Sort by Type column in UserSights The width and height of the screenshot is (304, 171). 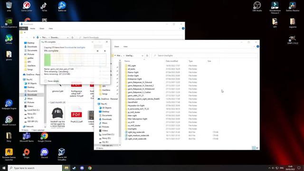(191, 61)
